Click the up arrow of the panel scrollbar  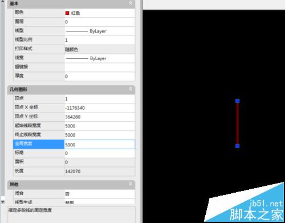click(x=2, y=2)
